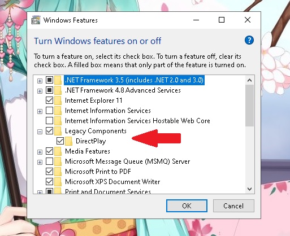Minimize the Windows Features window

tap(196, 20)
